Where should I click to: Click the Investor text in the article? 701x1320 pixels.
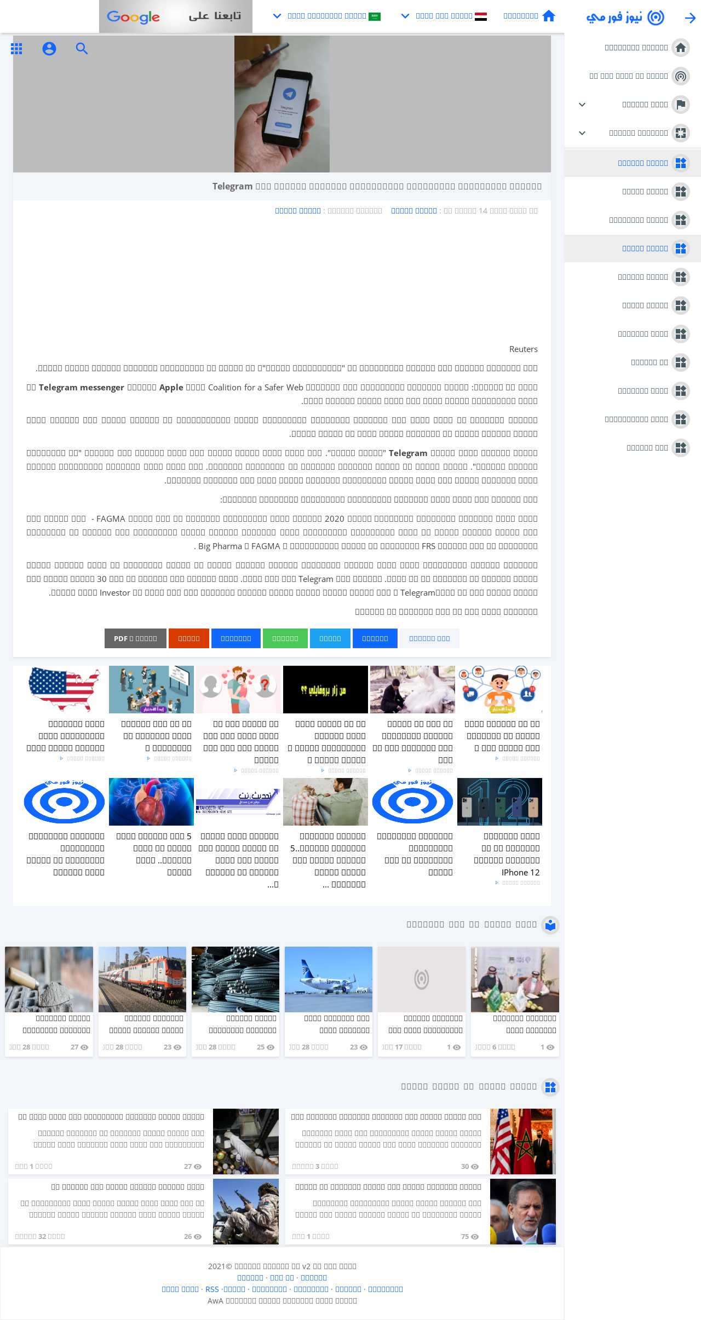[115, 593]
